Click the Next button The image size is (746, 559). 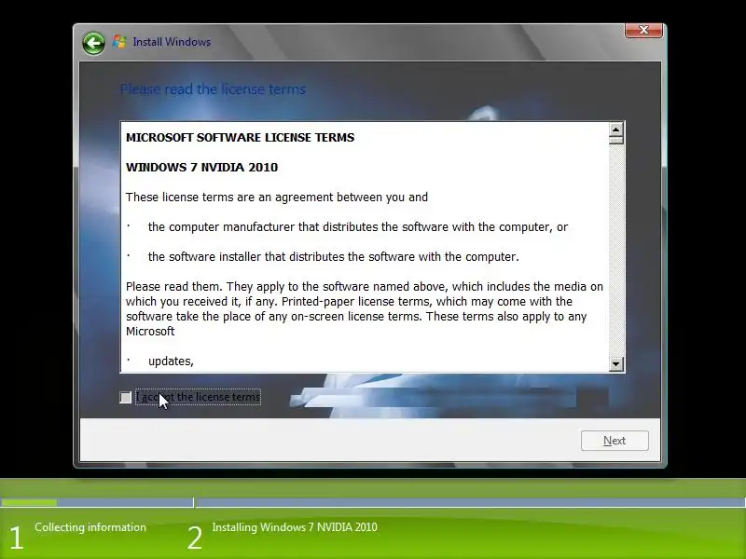tap(615, 441)
